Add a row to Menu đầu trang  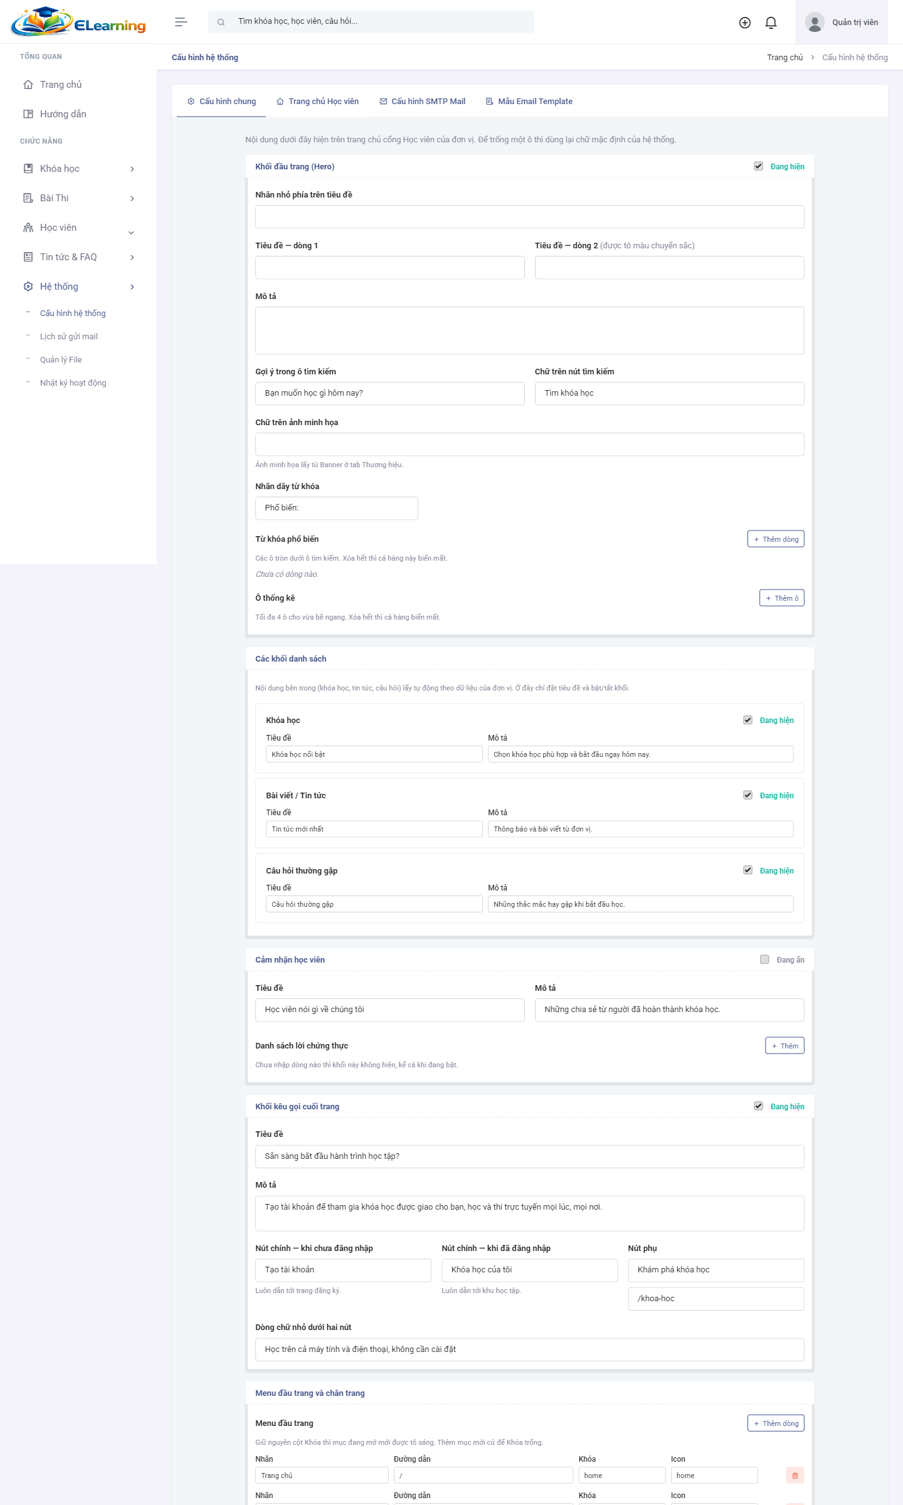point(776,1423)
